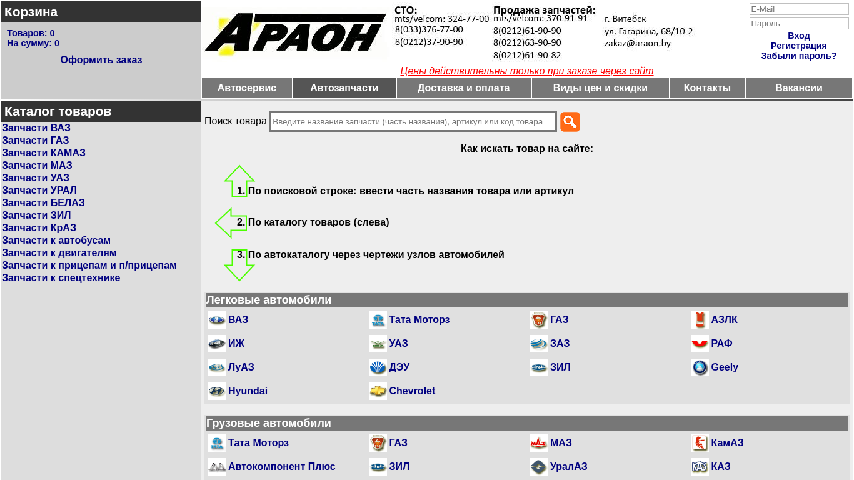The image size is (854, 480).
Task: Open Запчасти ВАЗ in the catalog
Action: (x=36, y=128)
